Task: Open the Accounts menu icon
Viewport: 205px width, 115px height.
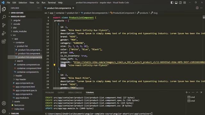Action: 4,103
